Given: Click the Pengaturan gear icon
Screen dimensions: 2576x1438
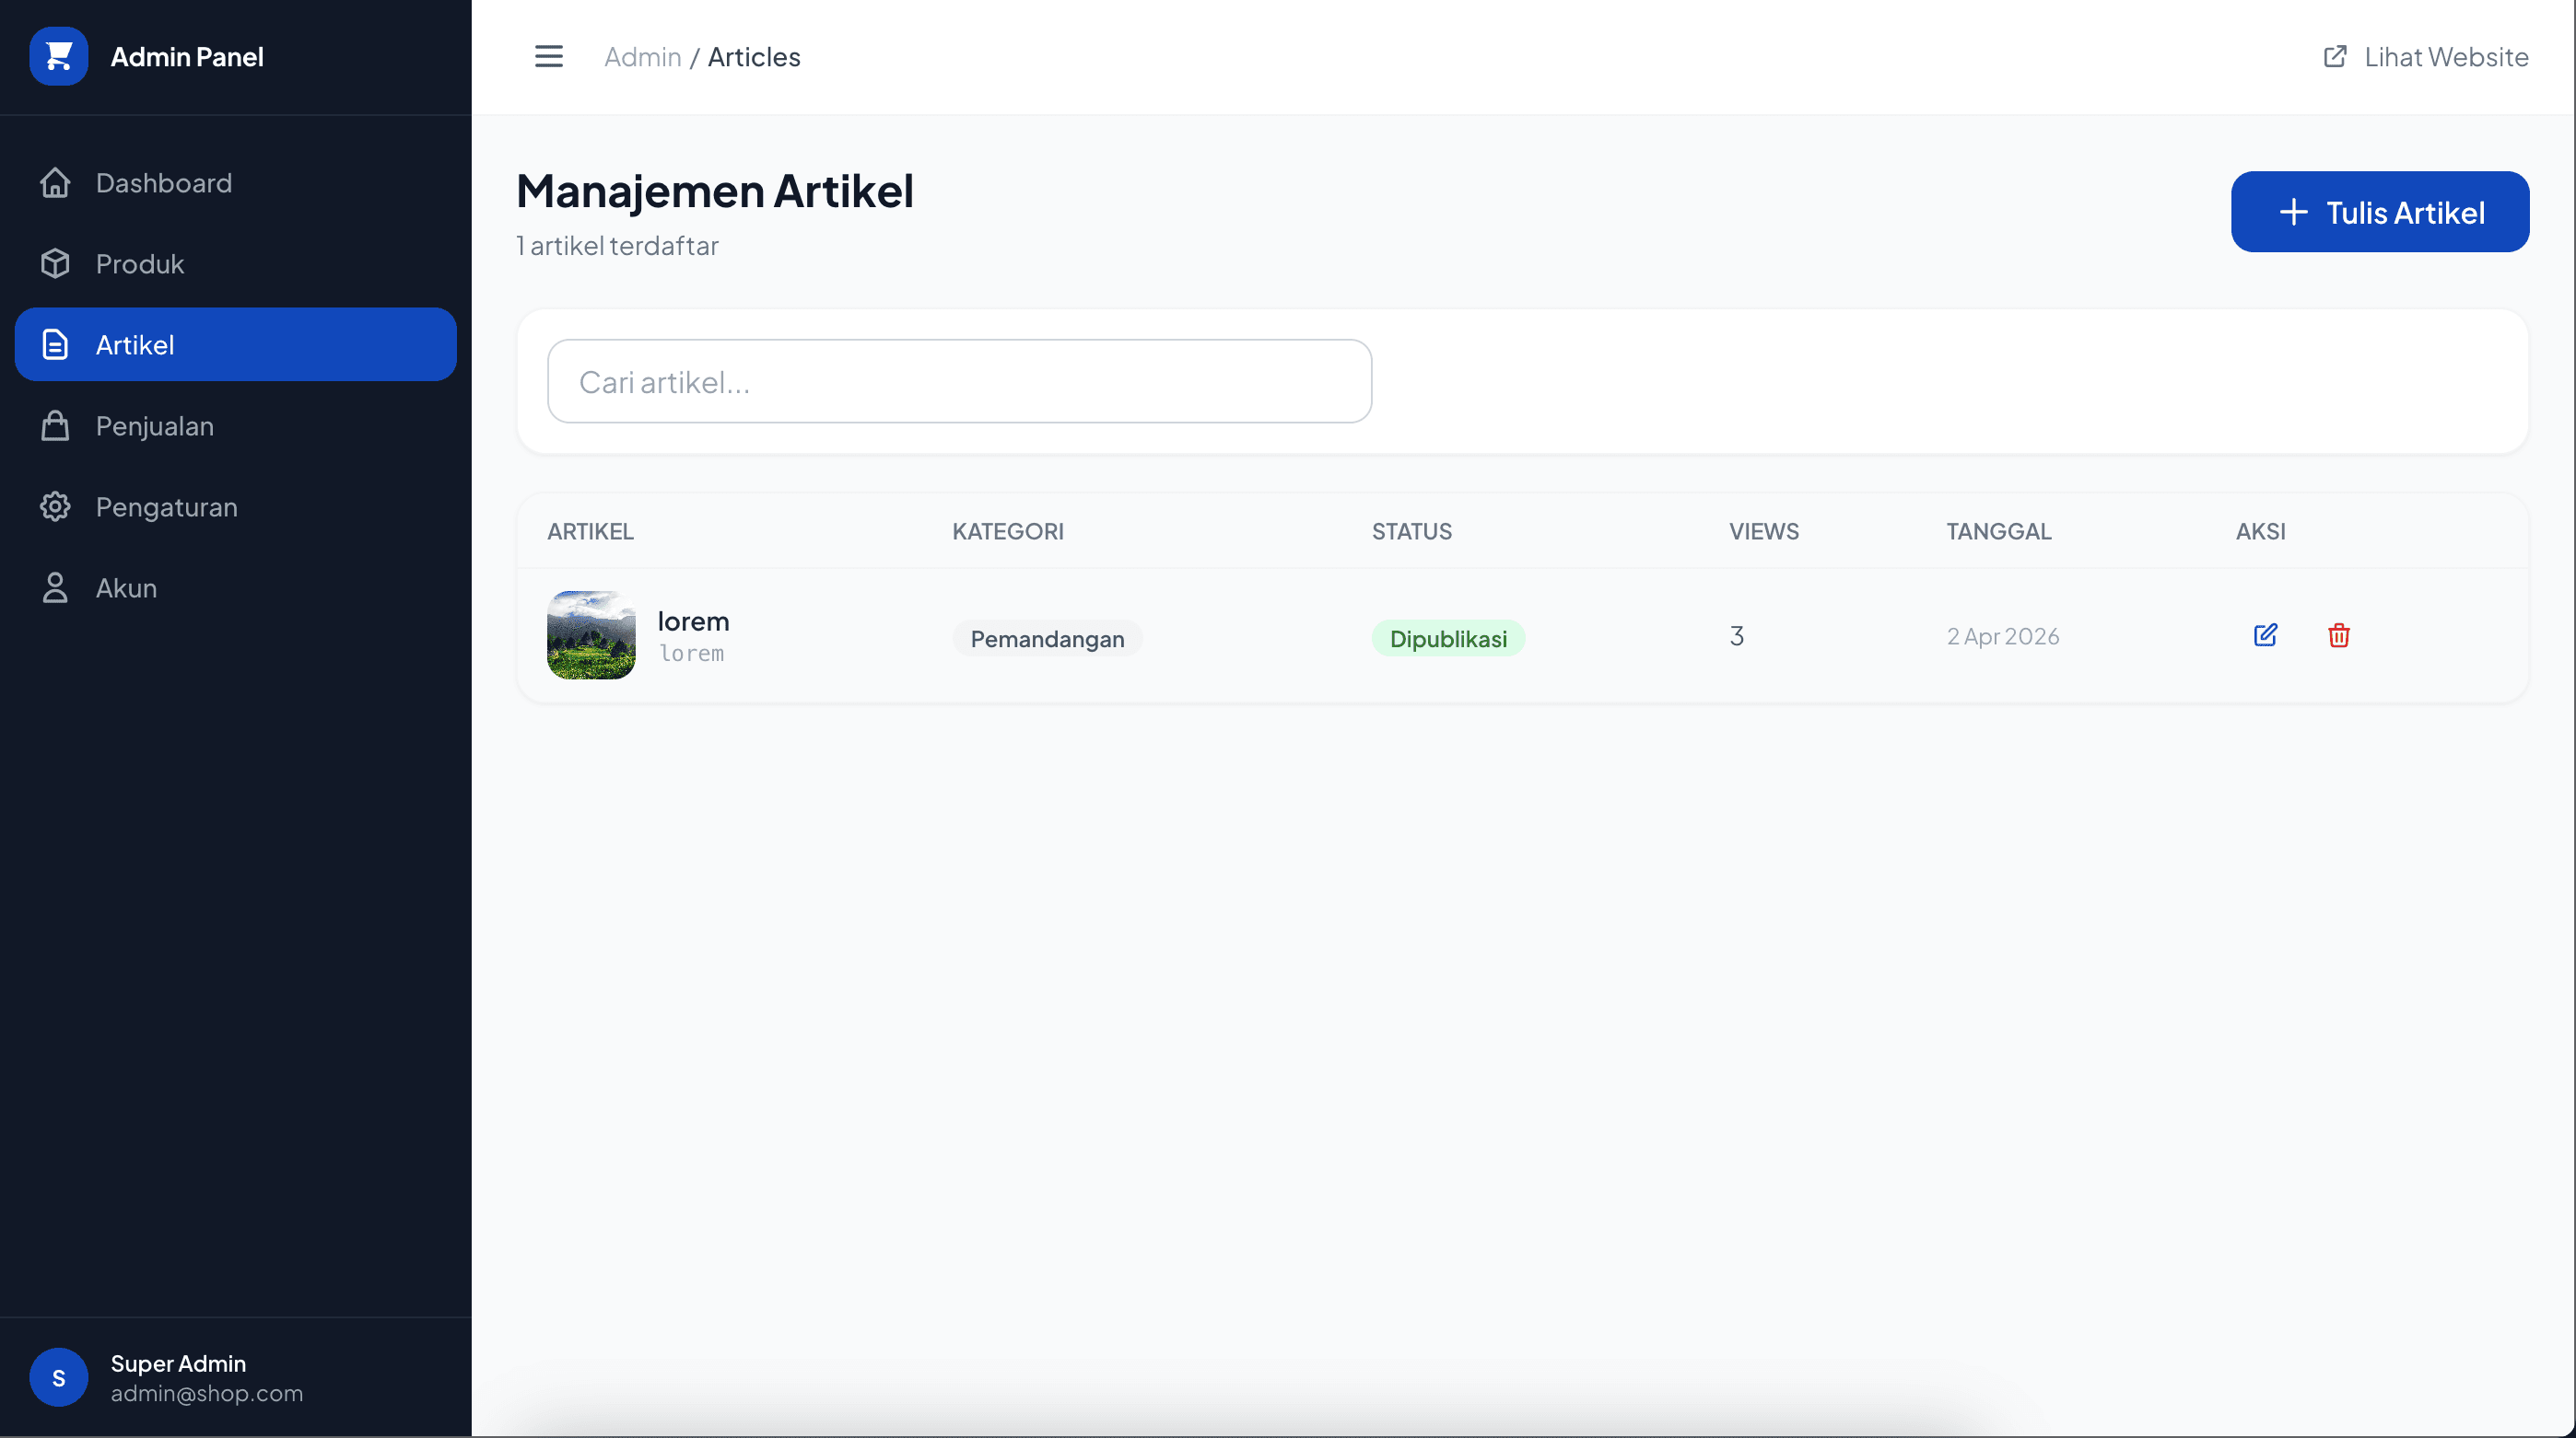Looking at the screenshot, I should click(x=55, y=506).
